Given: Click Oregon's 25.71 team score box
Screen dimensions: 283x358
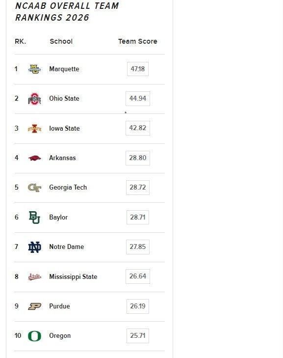Looking at the screenshot, I should [x=138, y=335].
